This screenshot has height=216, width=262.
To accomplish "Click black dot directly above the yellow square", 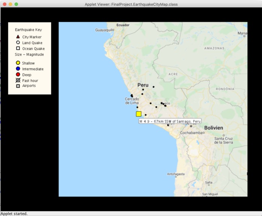I will pyautogui.click(x=137, y=107).
